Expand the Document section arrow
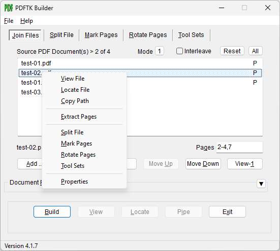The height and width of the screenshot is (251, 280). point(261,184)
